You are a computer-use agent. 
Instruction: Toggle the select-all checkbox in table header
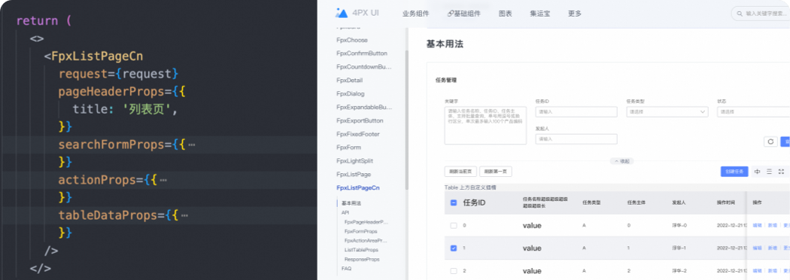(454, 203)
